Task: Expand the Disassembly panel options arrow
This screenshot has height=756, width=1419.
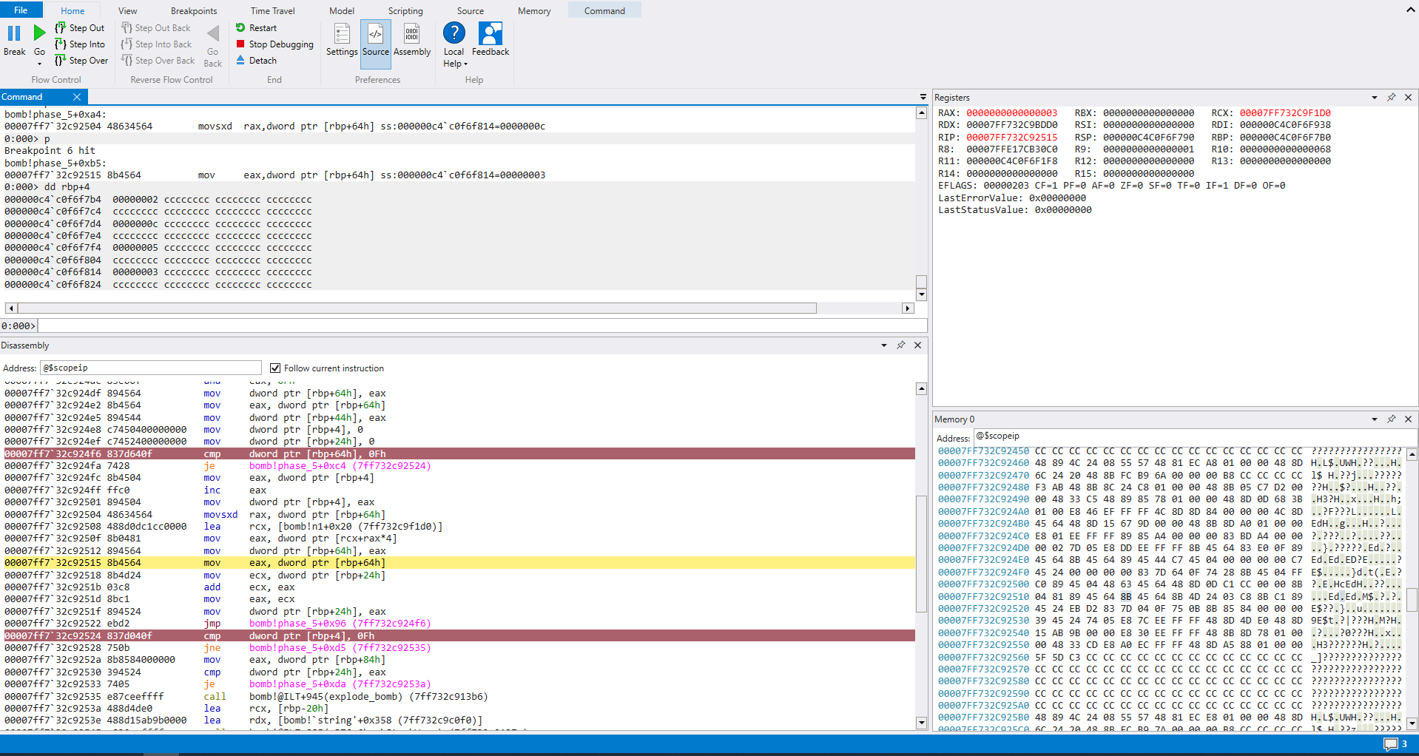Action: point(883,345)
